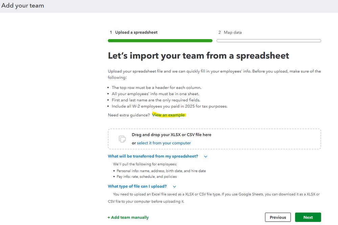Click 'select it from your computer' link
The height and width of the screenshot is (225, 338).
coord(164,143)
